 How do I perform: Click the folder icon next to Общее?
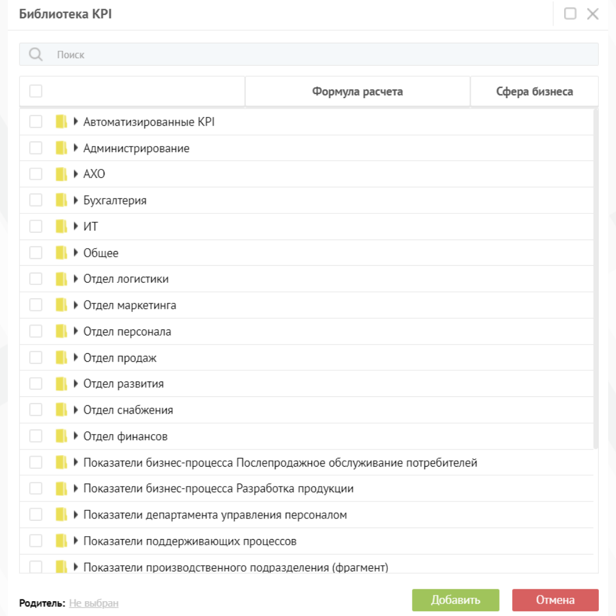[x=61, y=253]
